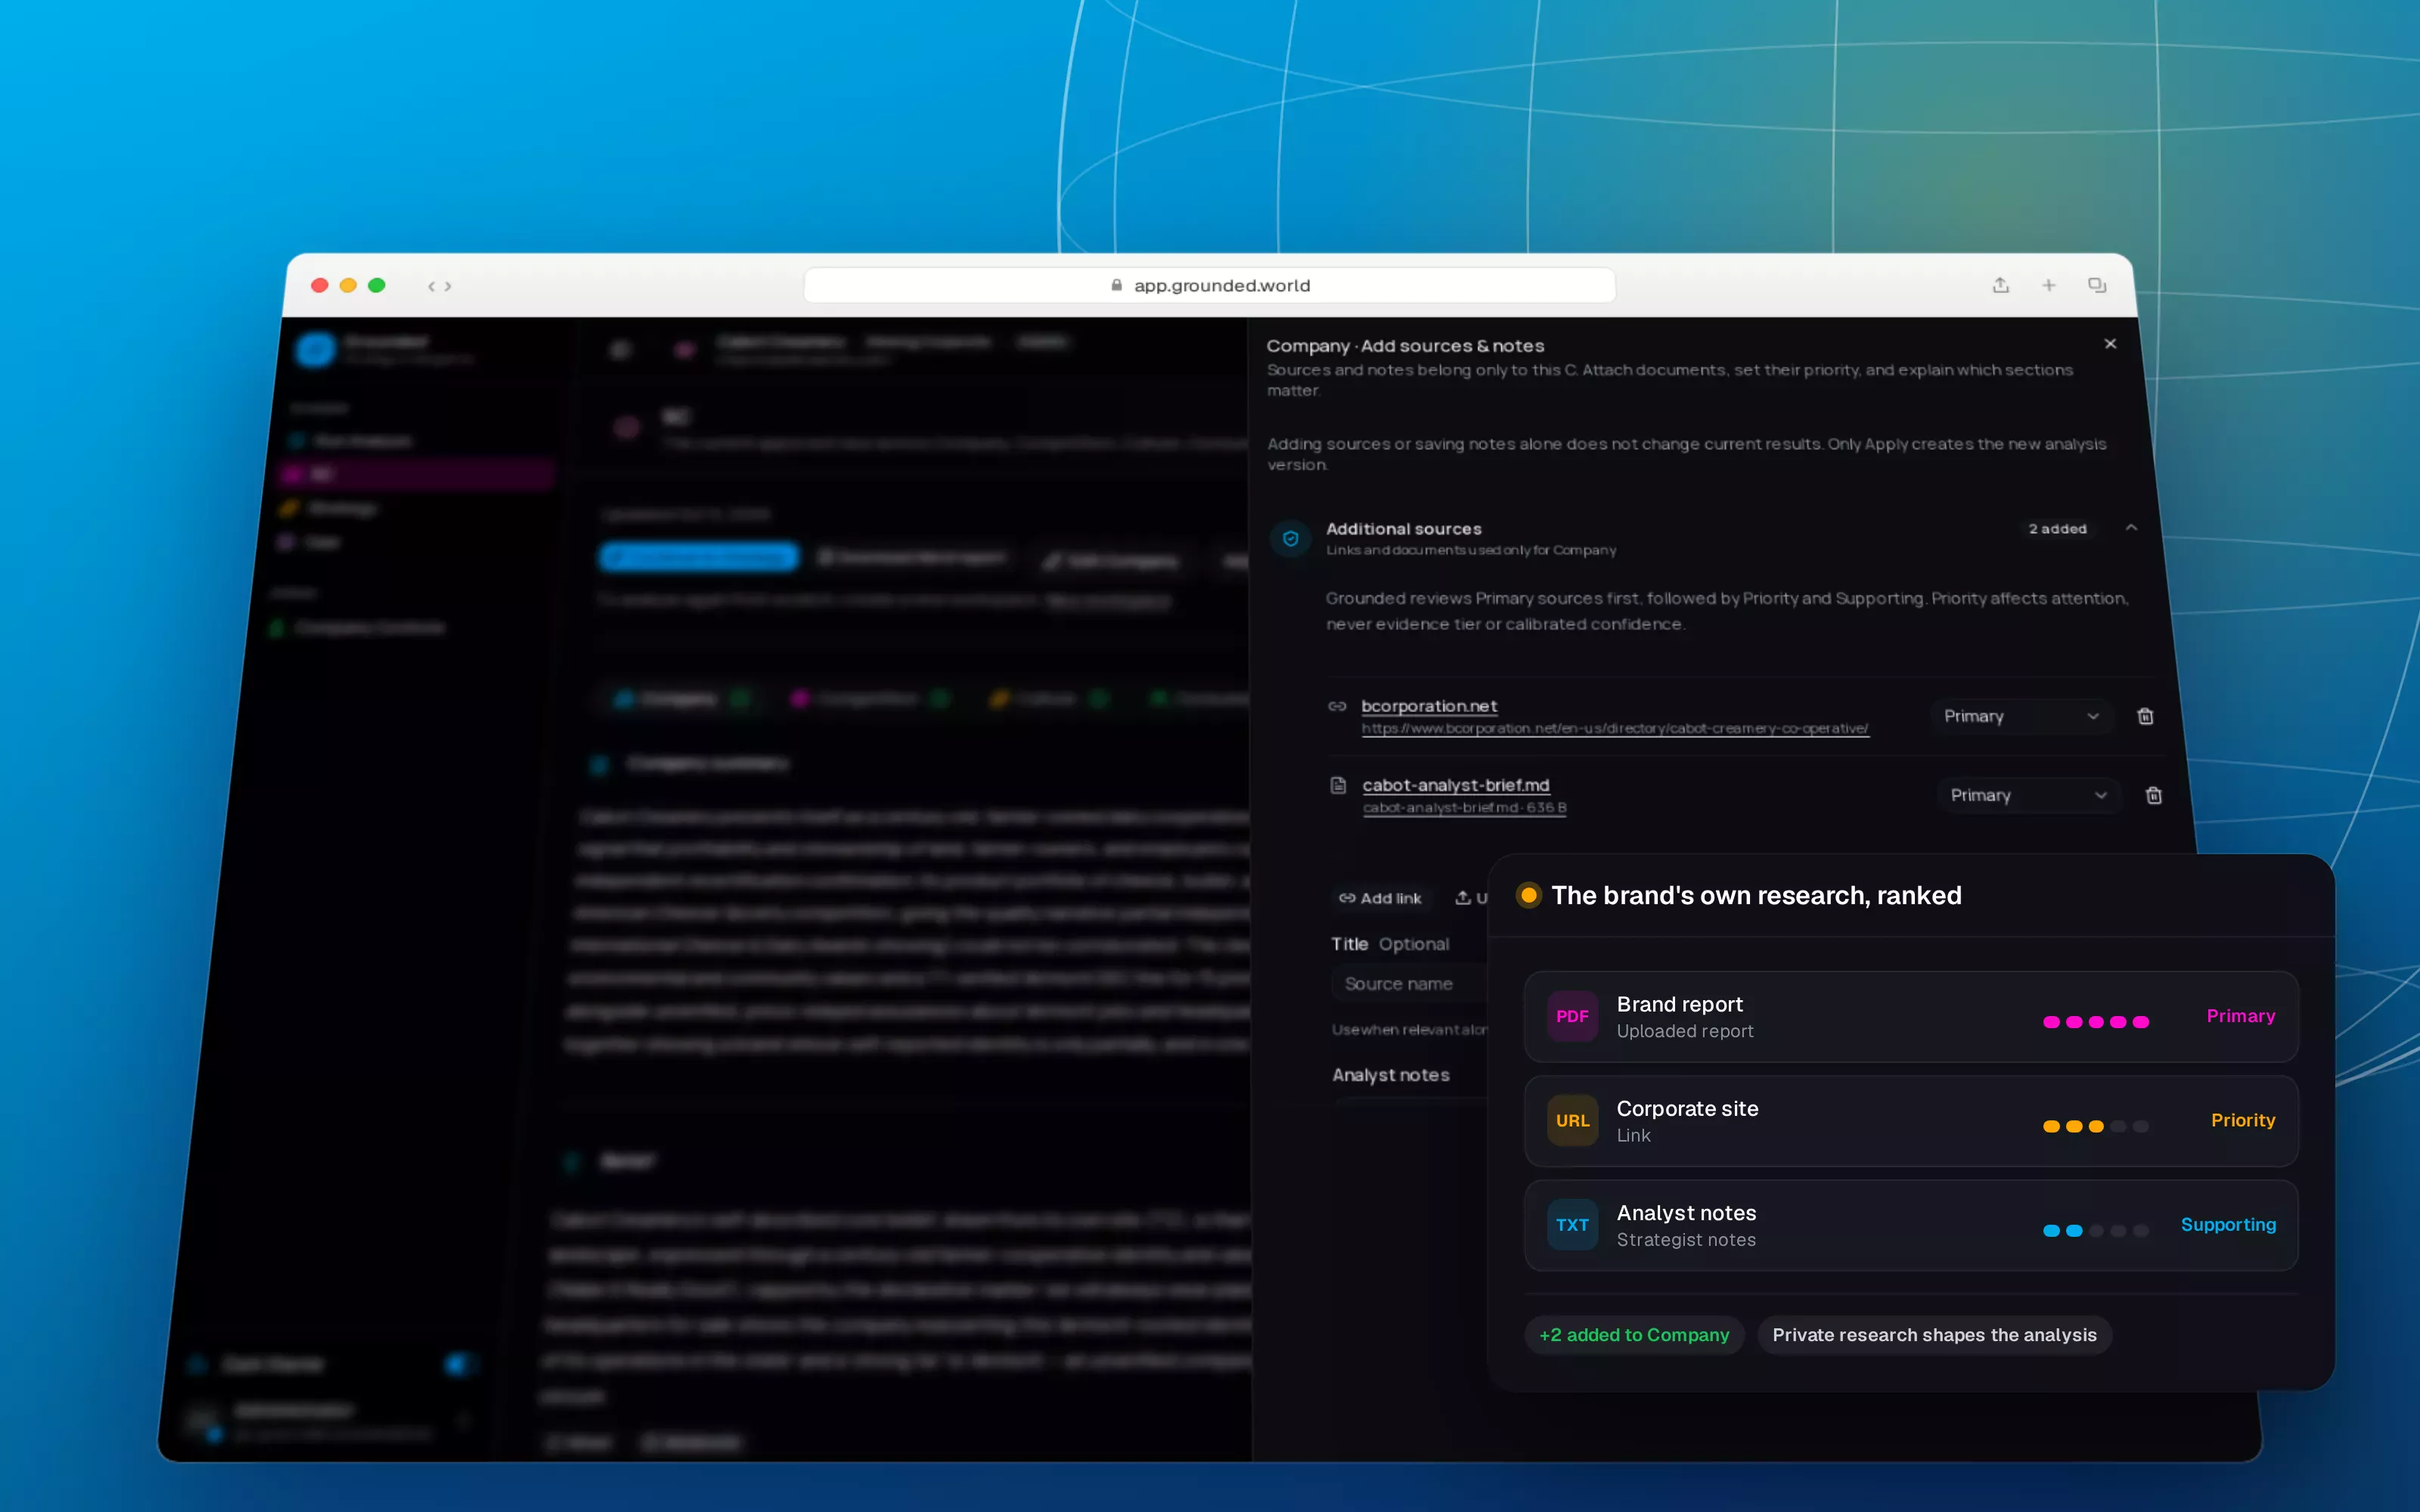
Task: Click the PDF badge on Brand report
Action: [1572, 1016]
